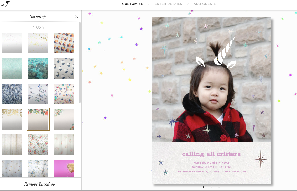Click the backdrop list scrollbar
297x191 pixels.
80,62
